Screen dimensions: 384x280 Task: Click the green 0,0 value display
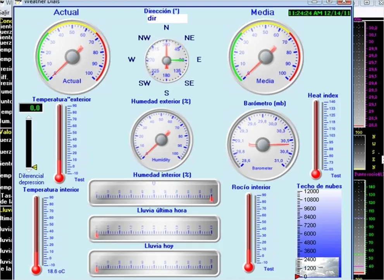point(31,108)
